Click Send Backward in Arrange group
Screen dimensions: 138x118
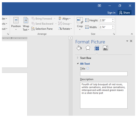[x=43, y=24]
